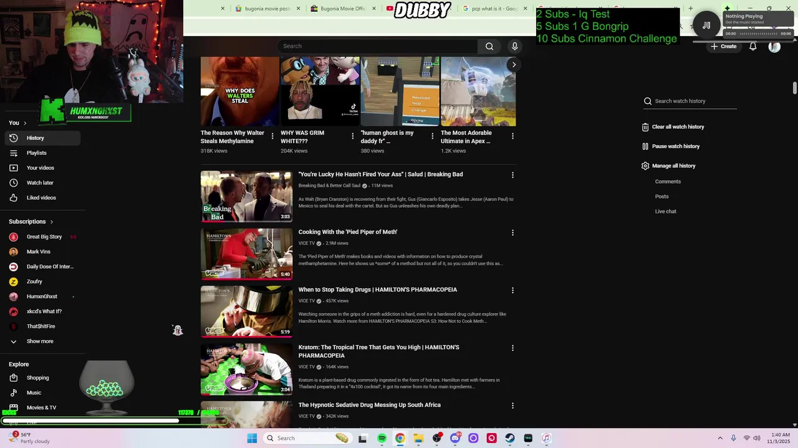Click the gear icon for Manage all history
This screenshot has width=798, height=448.
(x=645, y=166)
